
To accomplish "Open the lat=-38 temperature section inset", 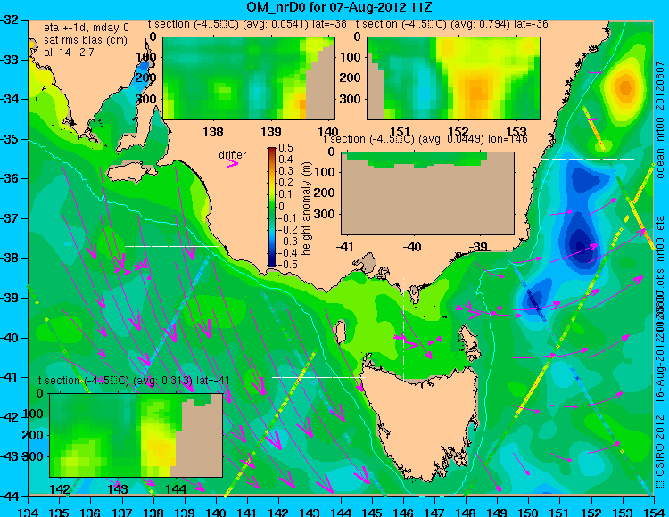I will (249, 78).
